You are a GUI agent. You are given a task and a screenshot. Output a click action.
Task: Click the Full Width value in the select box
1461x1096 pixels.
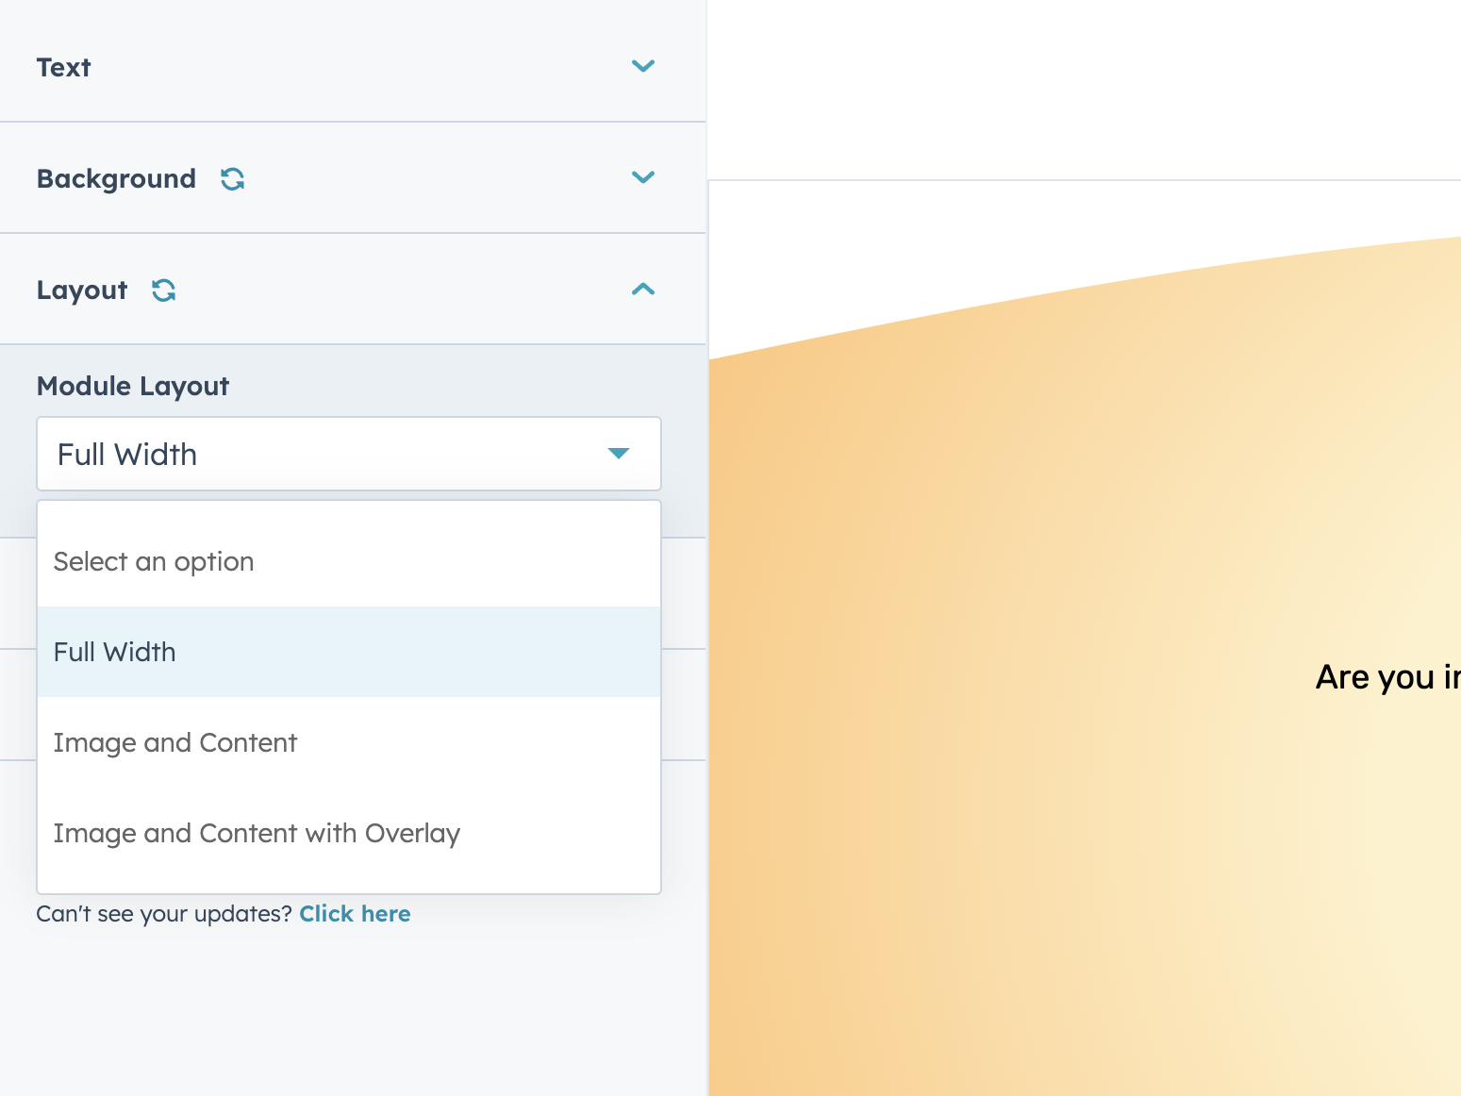[127, 455]
